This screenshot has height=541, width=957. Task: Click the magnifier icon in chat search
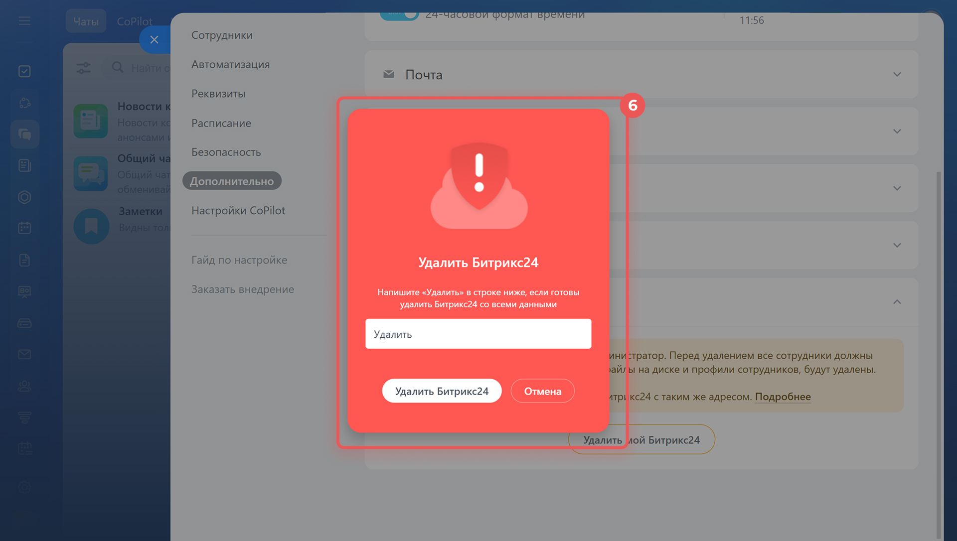coord(118,67)
